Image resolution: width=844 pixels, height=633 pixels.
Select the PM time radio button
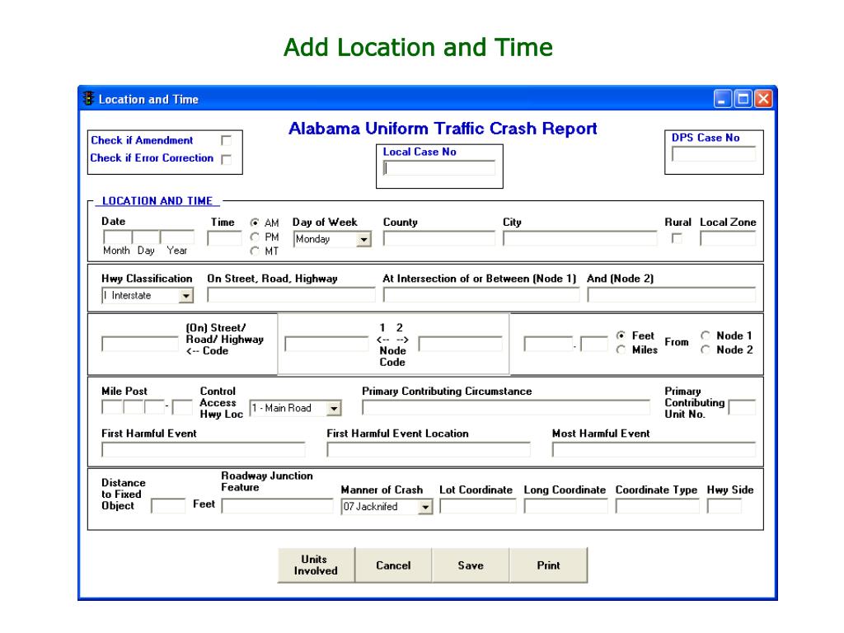(255, 237)
